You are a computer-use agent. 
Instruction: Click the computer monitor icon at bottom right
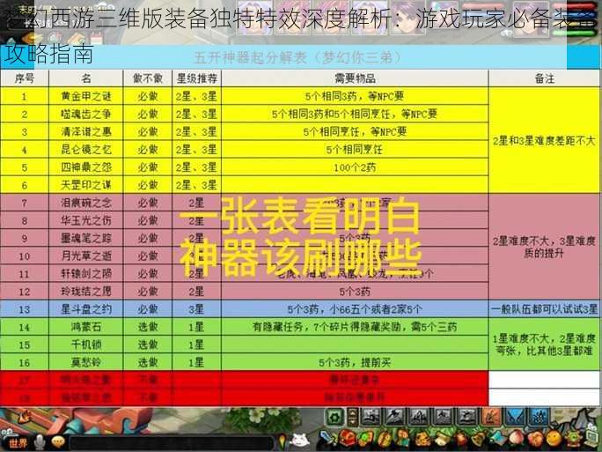[591, 440]
